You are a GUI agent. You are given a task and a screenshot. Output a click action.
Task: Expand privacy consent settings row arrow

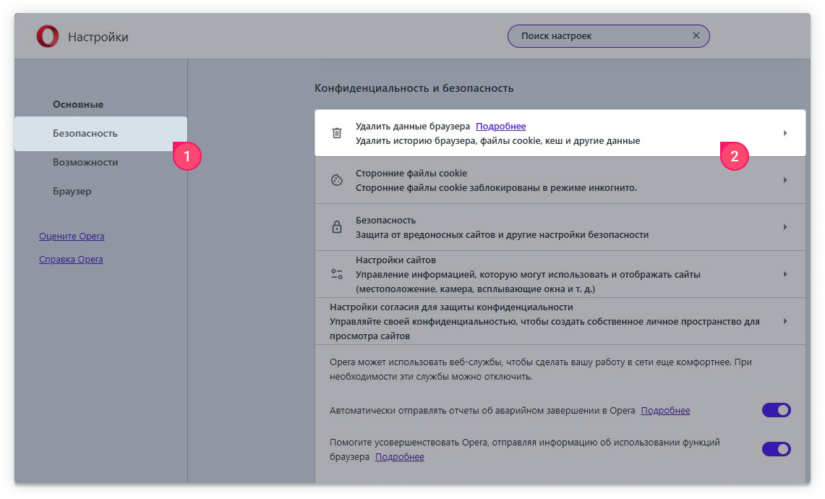click(x=785, y=321)
